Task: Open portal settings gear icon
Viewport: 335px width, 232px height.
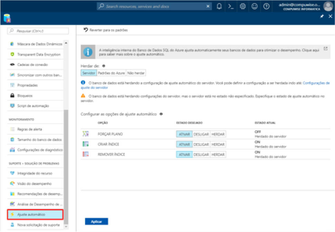Action: tap(242, 7)
